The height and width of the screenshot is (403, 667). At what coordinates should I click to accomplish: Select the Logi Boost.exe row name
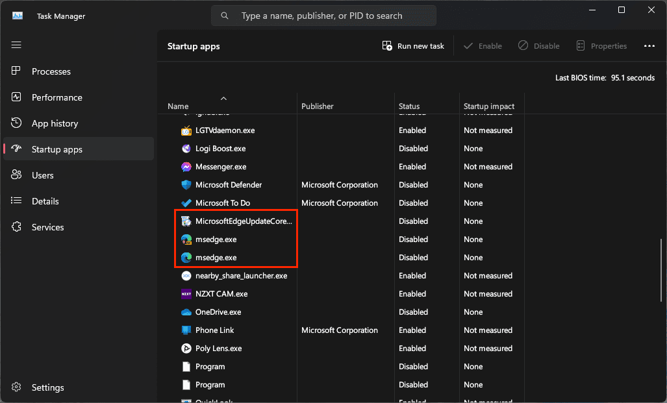point(220,149)
